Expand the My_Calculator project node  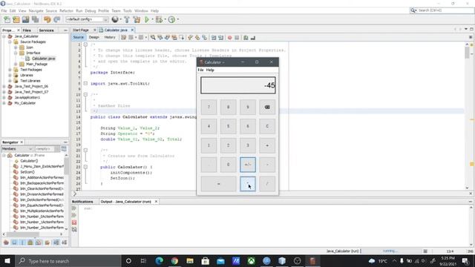coord(4,103)
